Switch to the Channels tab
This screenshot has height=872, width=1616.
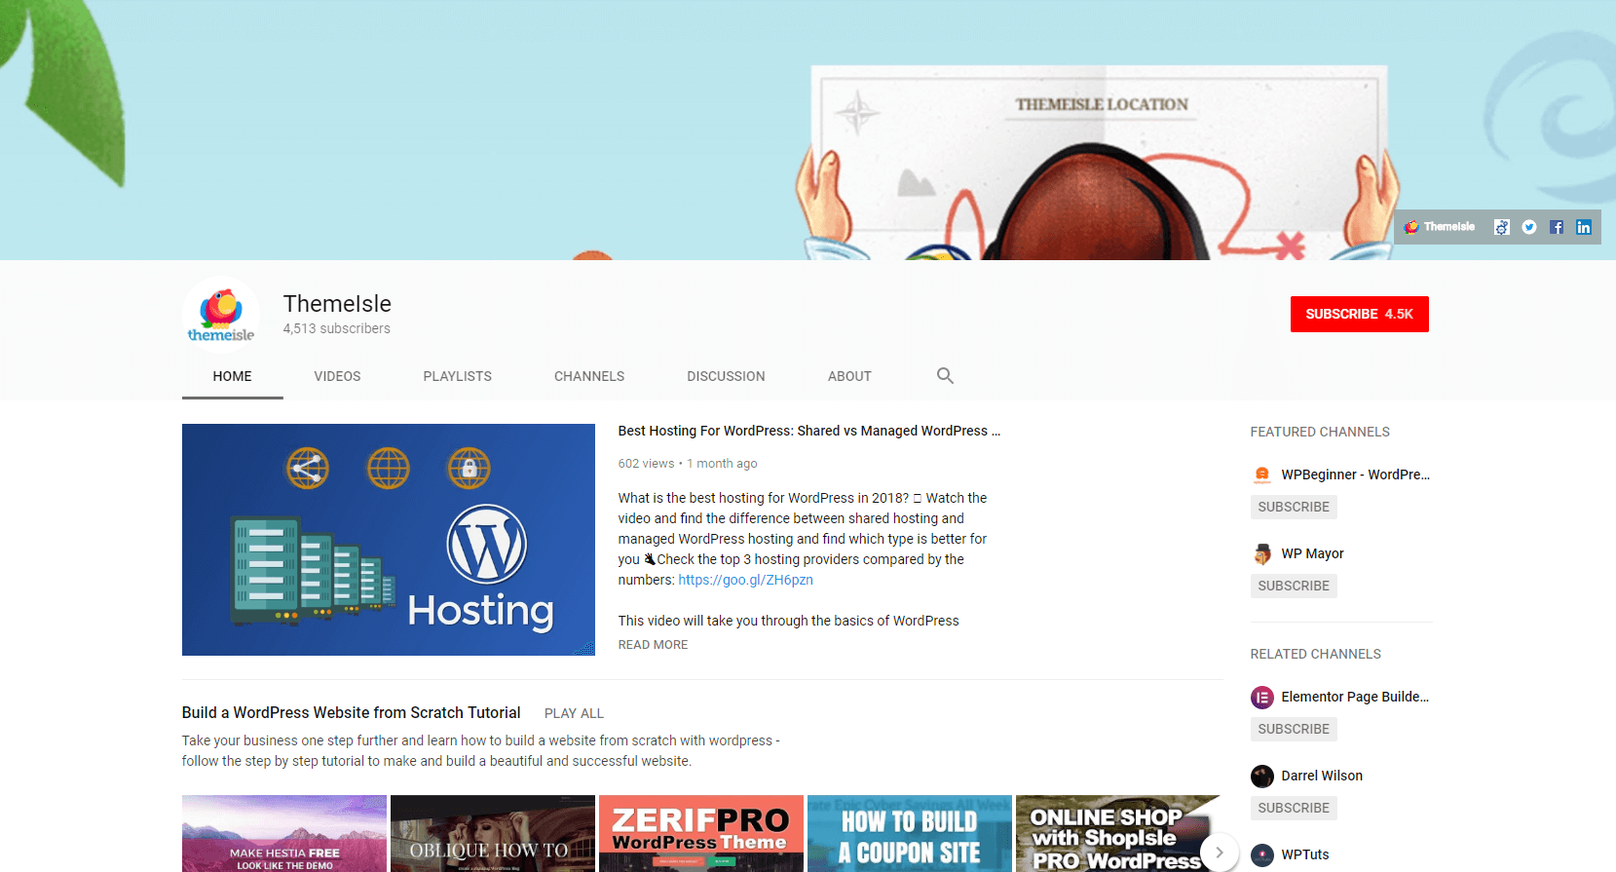coord(589,376)
